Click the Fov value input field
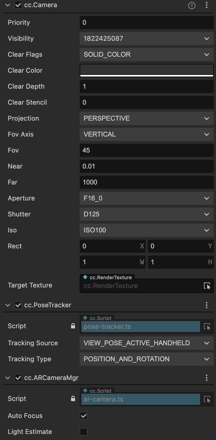The width and height of the screenshot is (216, 440). [147, 150]
